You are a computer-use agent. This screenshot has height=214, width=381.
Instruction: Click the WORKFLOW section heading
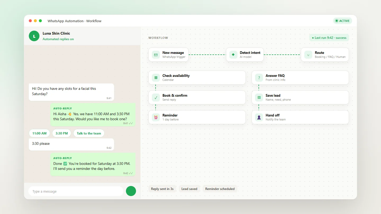[158, 38]
